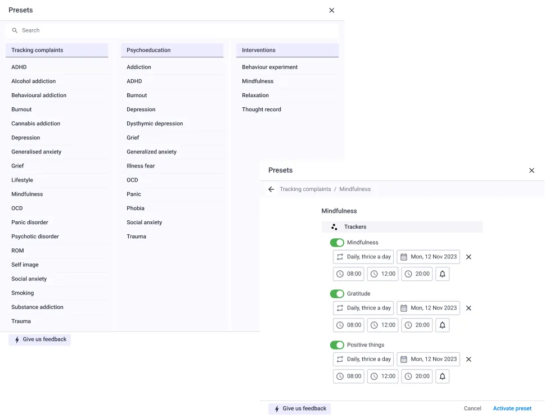Change the Gratitude 12:00 time

coord(382,325)
